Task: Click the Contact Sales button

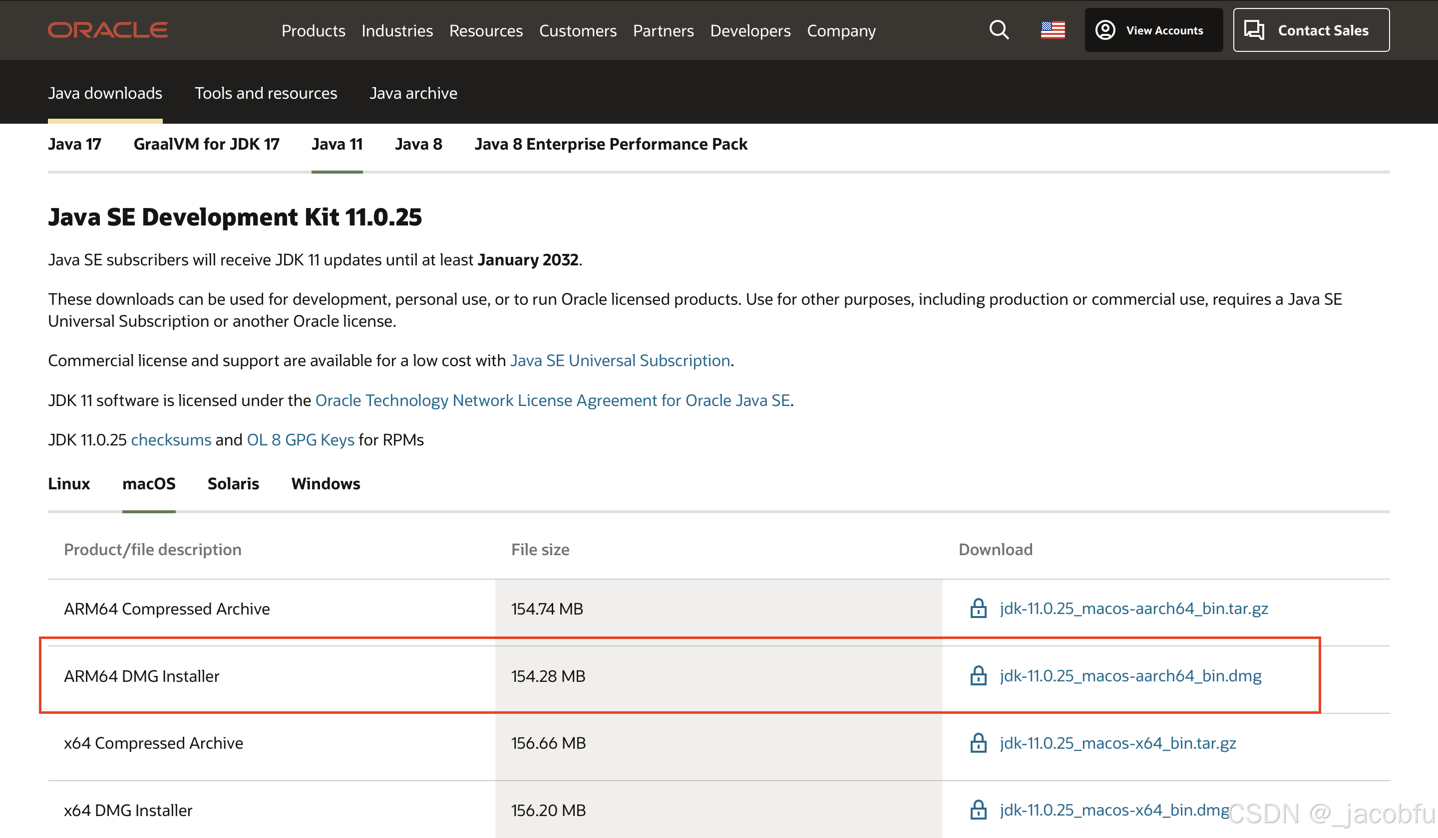Action: tap(1311, 30)
